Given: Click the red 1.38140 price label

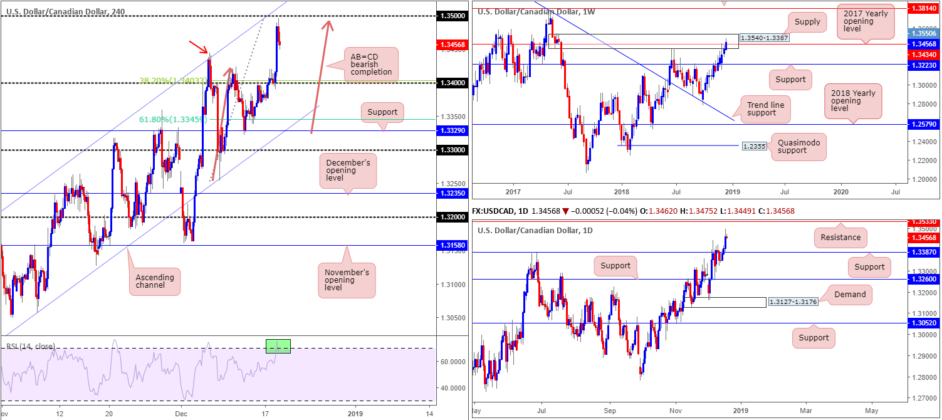Looking at the screenshot, I should (923, 9).
